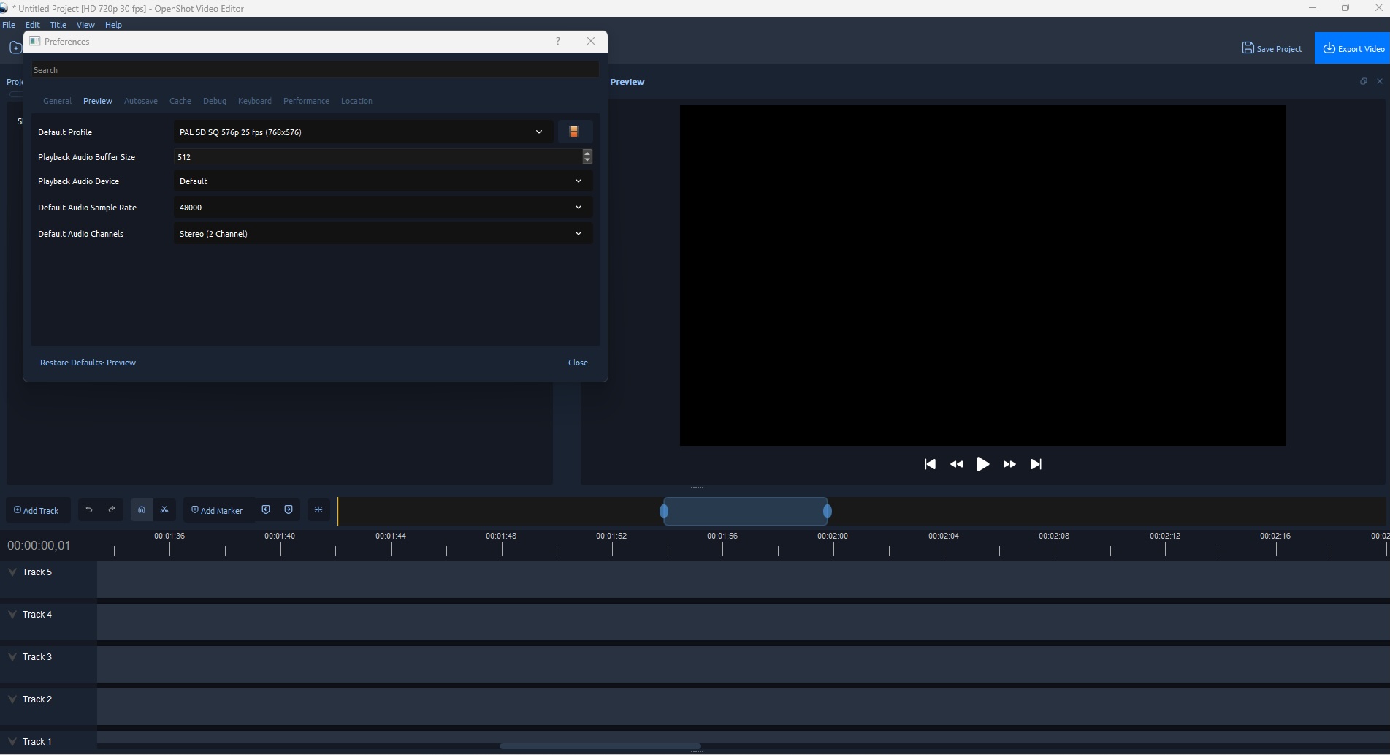Jump to next marker
The height and width of the screenshot is (755, 1390).
[289, 509]
